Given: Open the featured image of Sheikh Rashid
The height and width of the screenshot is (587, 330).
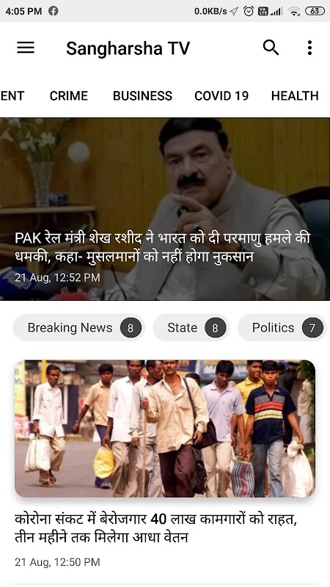Looking at the screenshot, I should [165, 209].
